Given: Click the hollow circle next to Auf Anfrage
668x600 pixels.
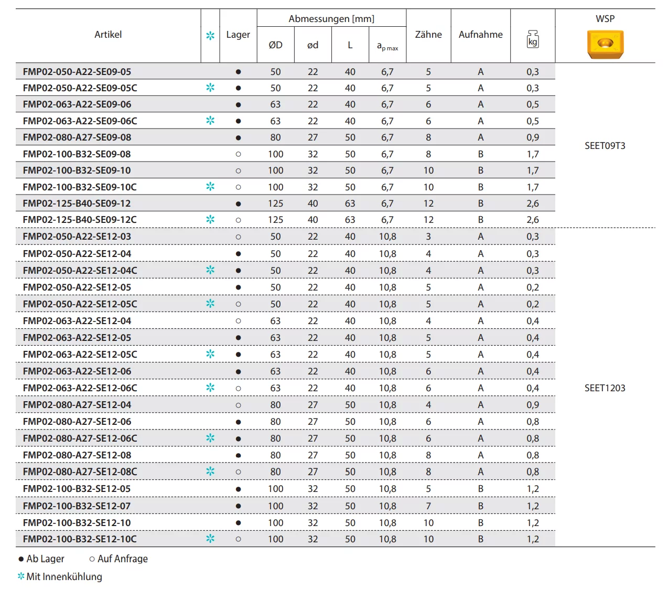Looking at the screenshot, I should pos(92,559).
